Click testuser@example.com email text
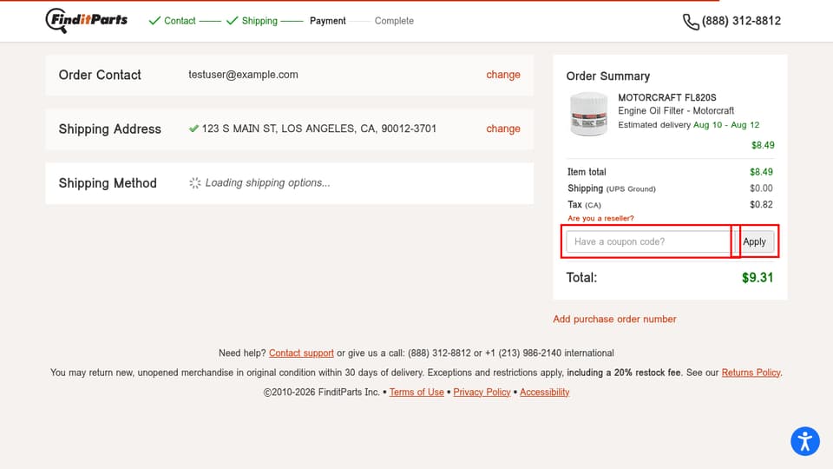 243,75
